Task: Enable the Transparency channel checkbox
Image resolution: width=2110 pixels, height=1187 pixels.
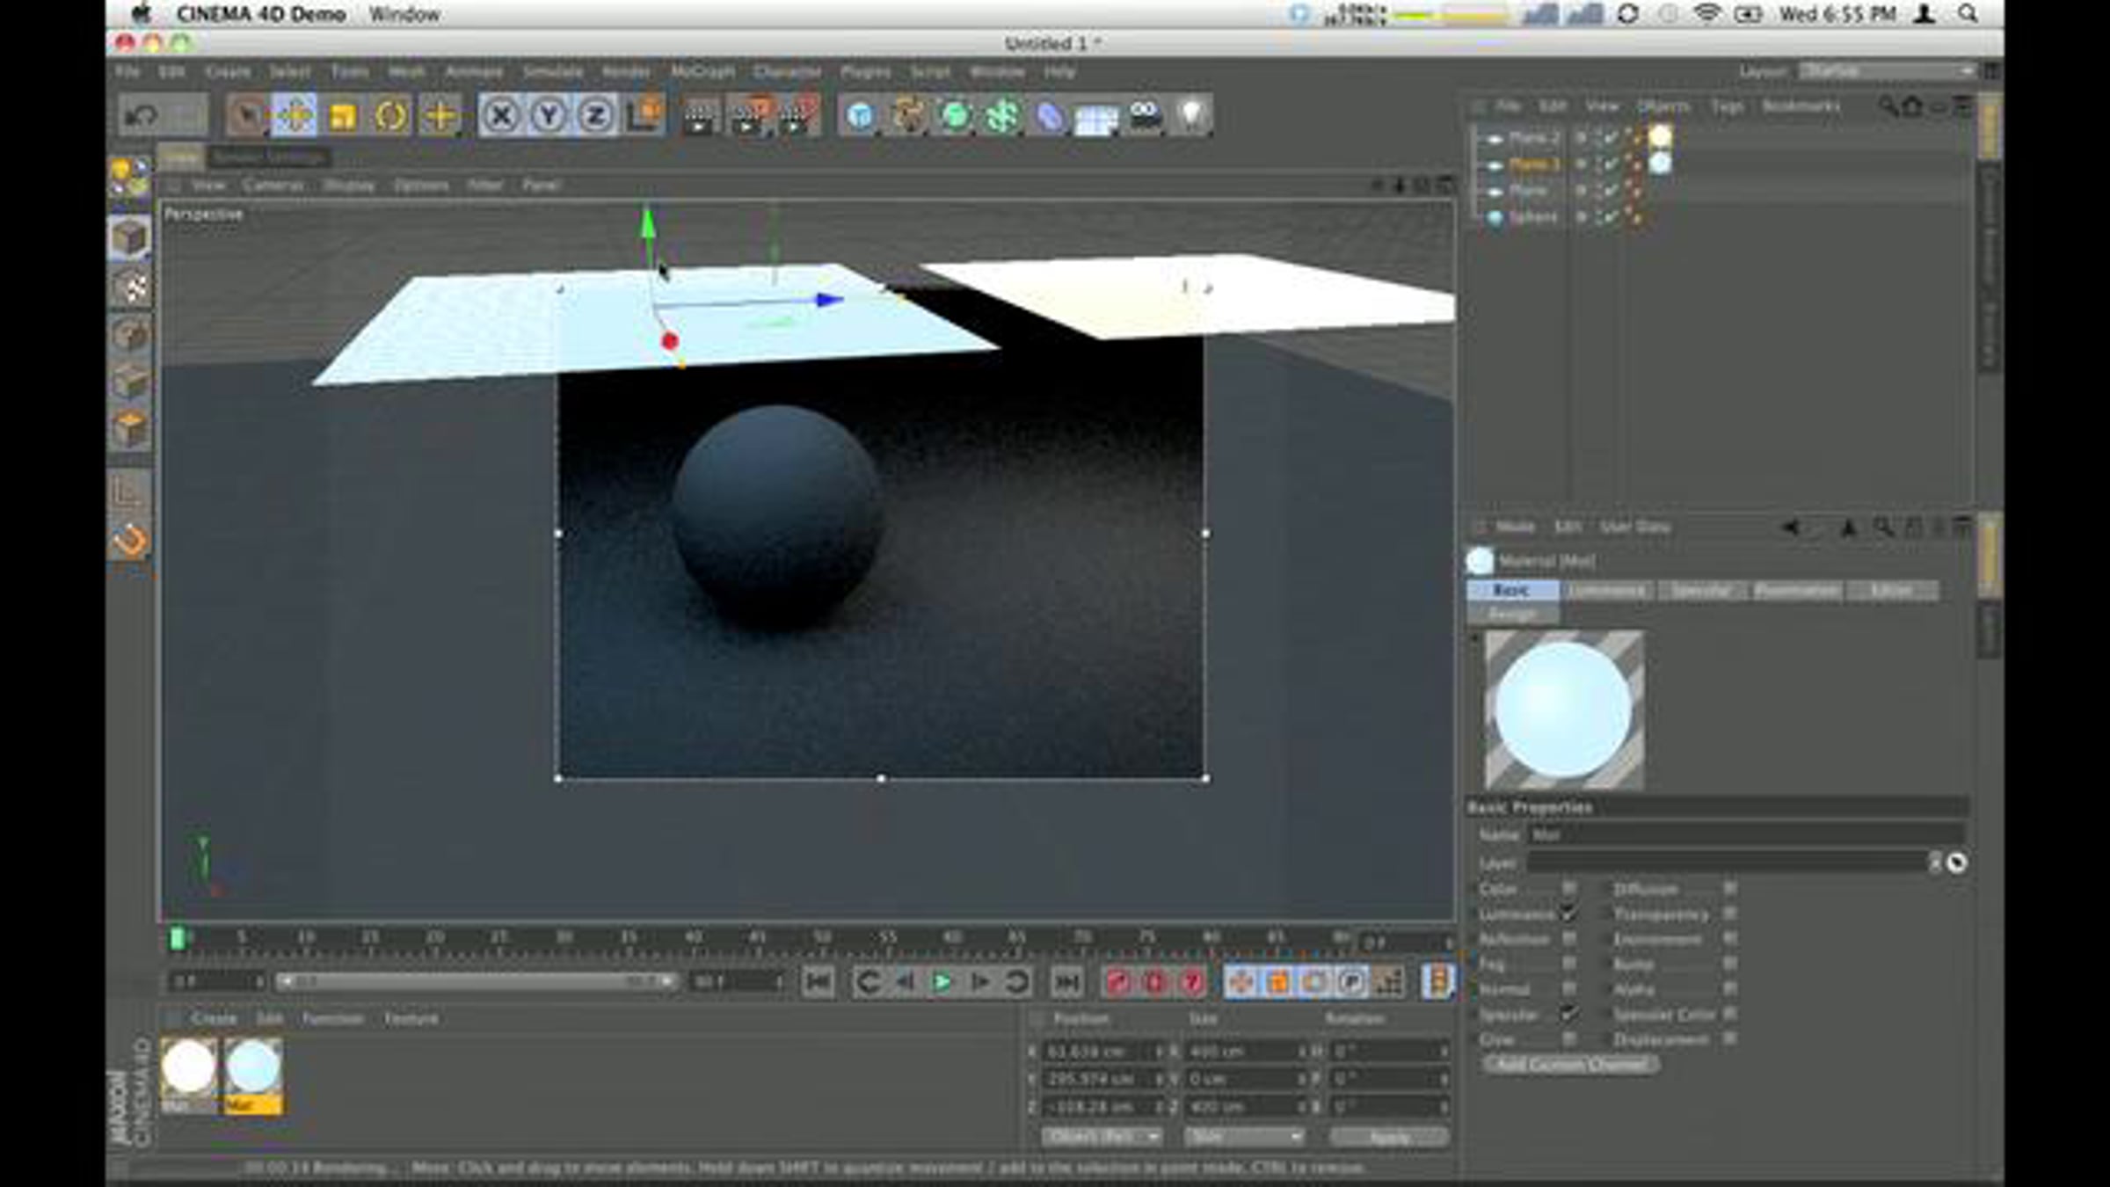Action: click(1729, 914)
